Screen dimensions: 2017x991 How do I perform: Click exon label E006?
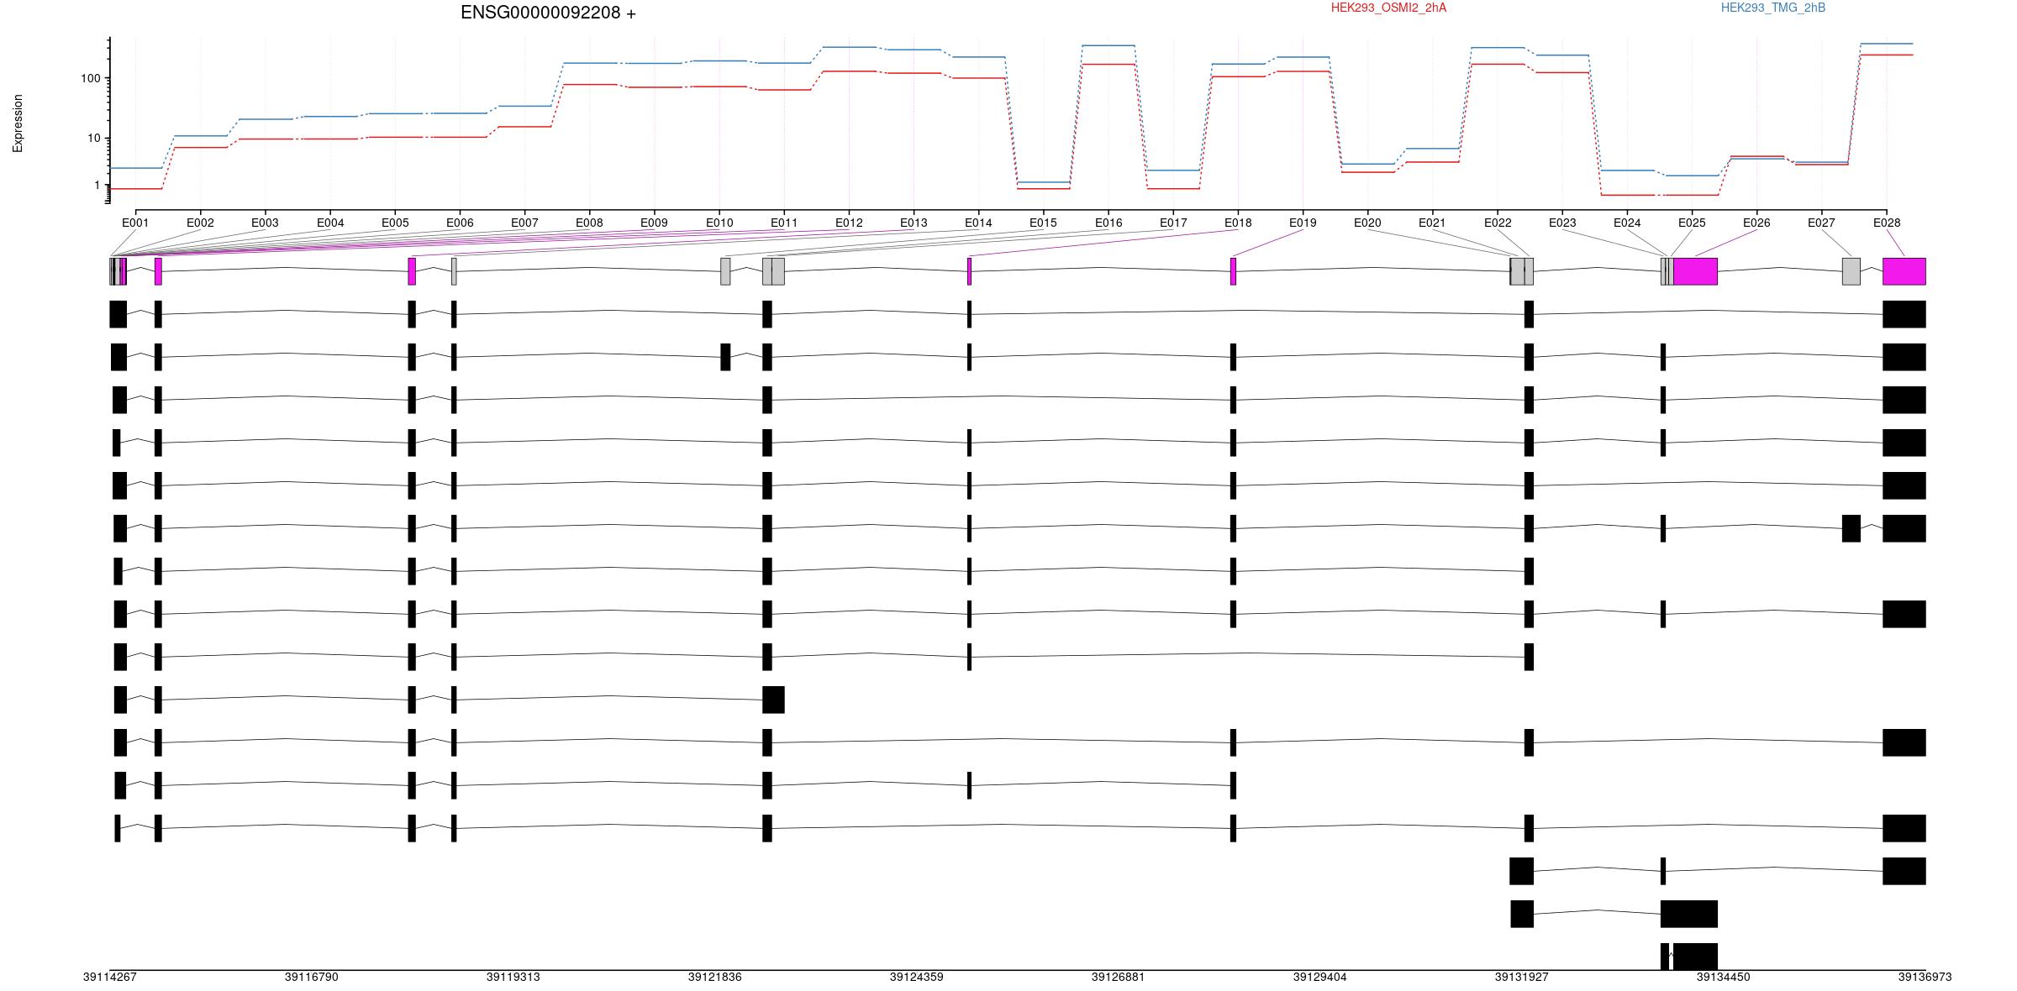pos(460,223)
